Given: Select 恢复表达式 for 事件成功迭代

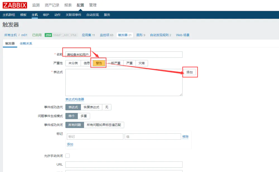Looking at the screenshot, I should coord(92,107).
